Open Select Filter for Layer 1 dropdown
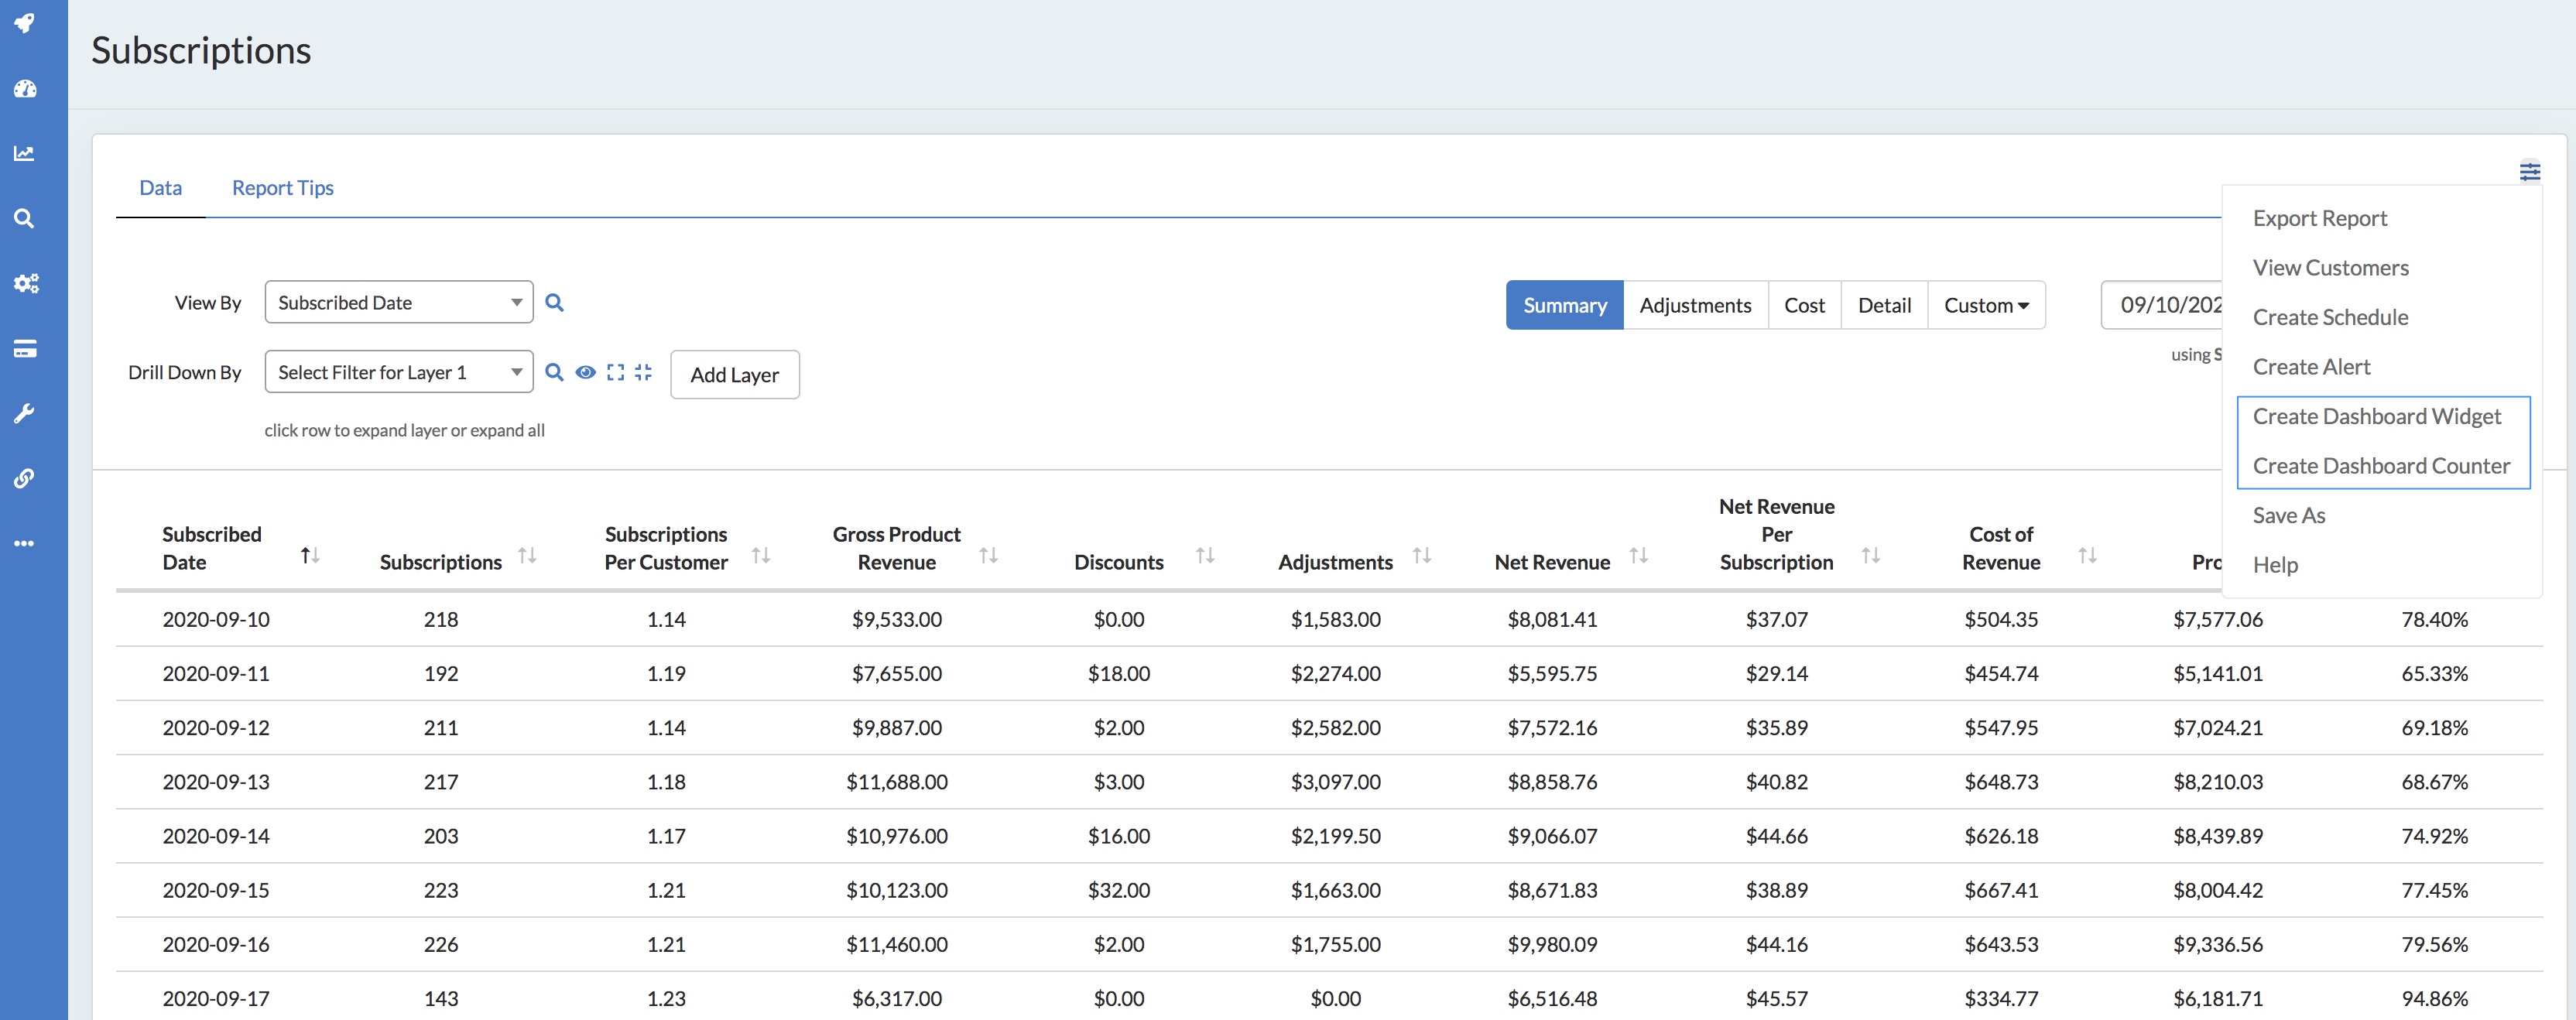 pos(398,372)
